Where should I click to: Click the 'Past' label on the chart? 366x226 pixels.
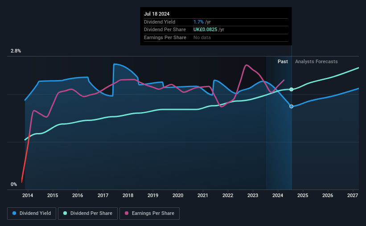pos(283,61)
